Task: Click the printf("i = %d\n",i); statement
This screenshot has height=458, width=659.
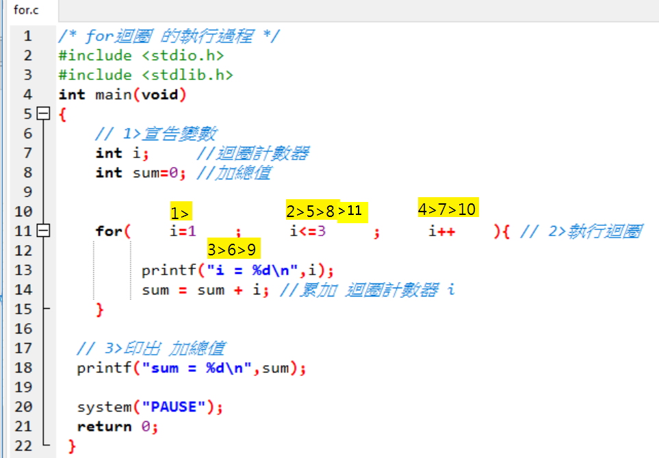Action: 238,270
